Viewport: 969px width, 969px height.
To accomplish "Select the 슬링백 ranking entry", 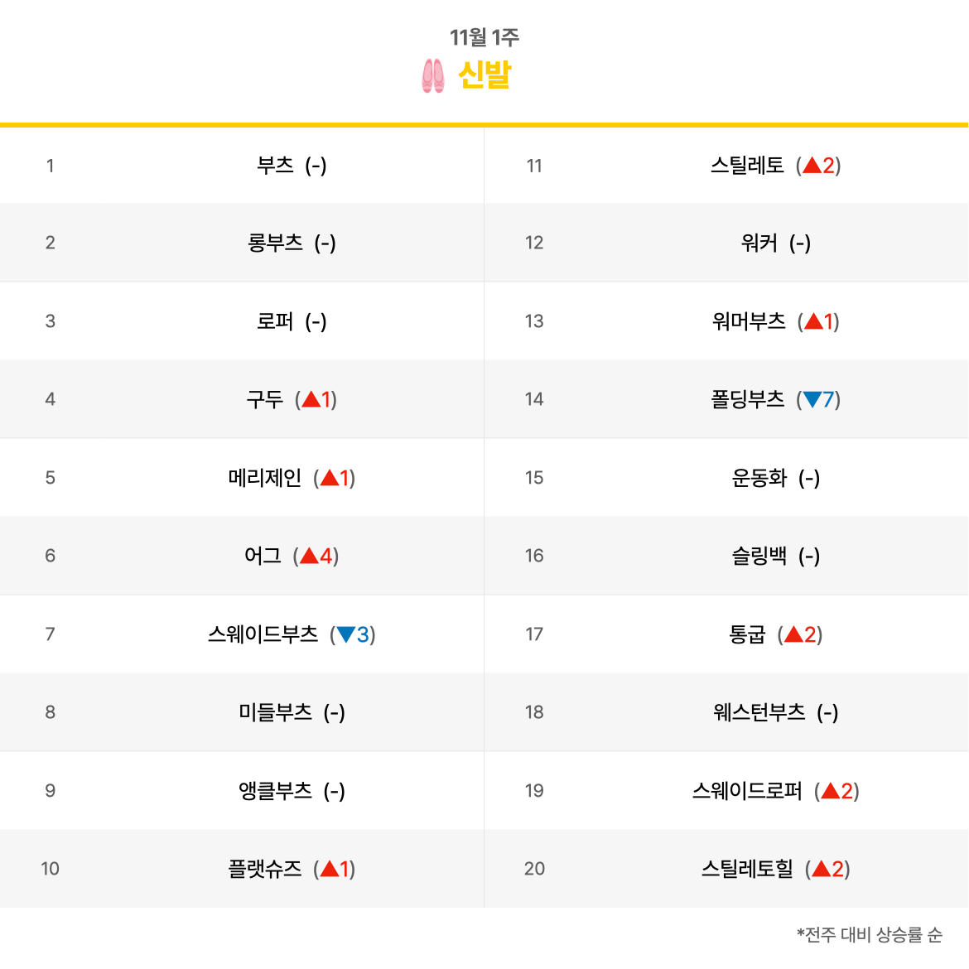I will click(759, 556).
